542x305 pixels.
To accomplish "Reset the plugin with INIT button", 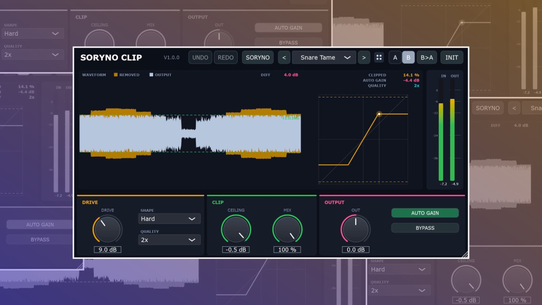I will coord(451,57).
